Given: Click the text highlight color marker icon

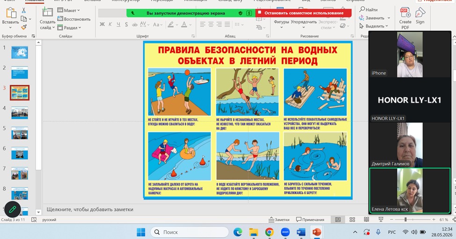Looking at the screenshot, I should [x=171, y=24].
